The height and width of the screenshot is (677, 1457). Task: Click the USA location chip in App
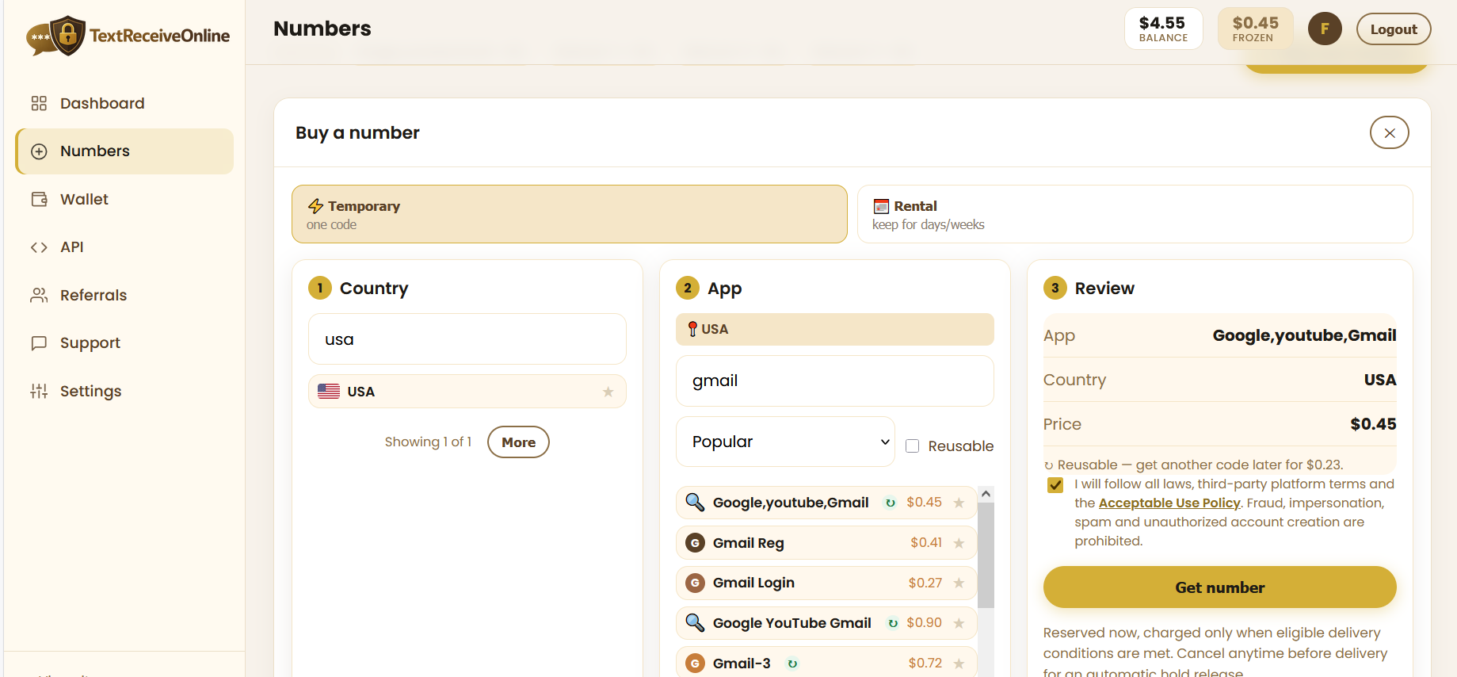point(835,330)
